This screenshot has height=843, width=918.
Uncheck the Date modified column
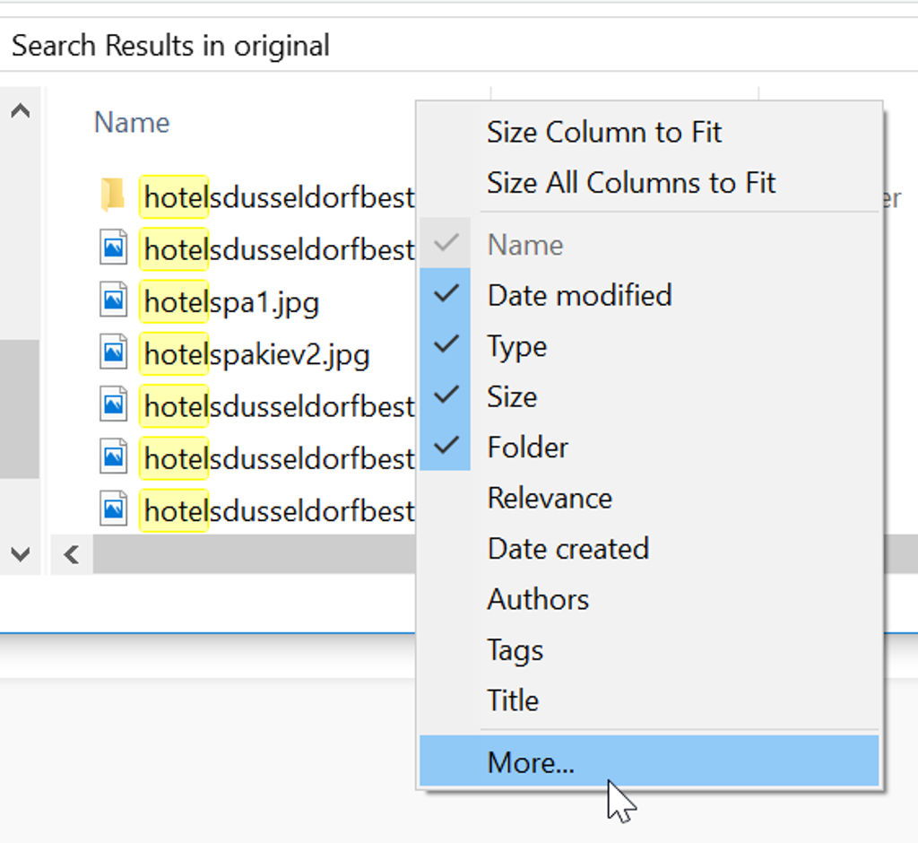click(579, 295)
